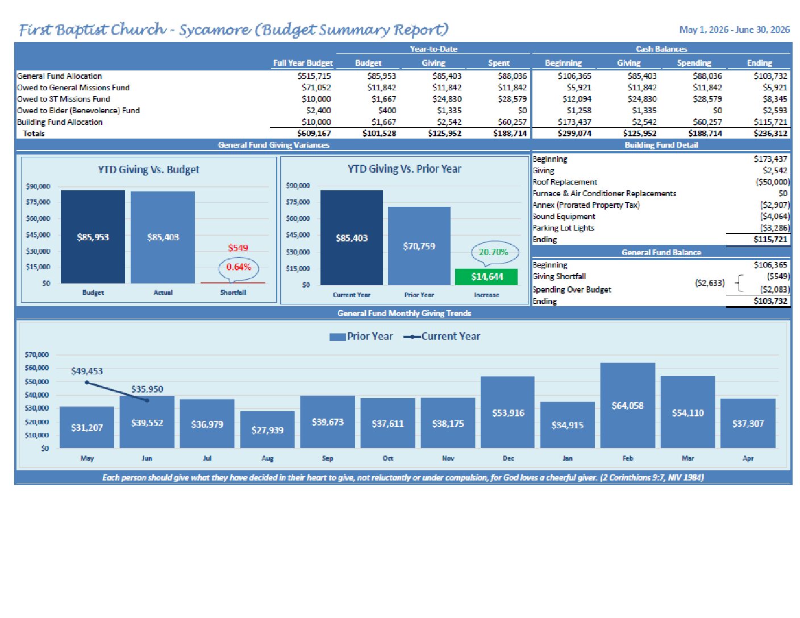Select the $49,453 May current-year data point
800x618 pixels.
click(x=86, y=382)
